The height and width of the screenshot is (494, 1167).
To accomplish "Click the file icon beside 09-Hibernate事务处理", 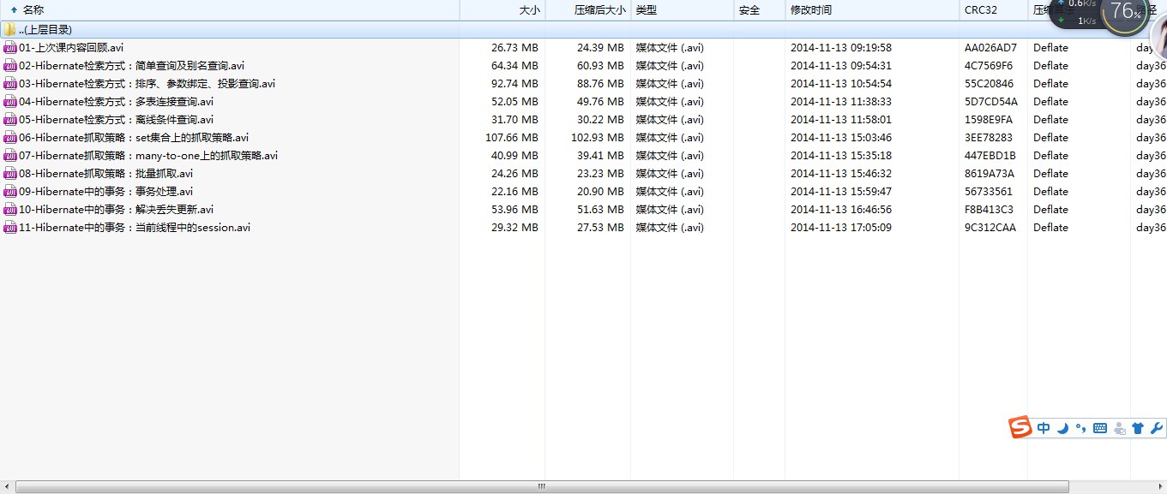I will [10, 192].
